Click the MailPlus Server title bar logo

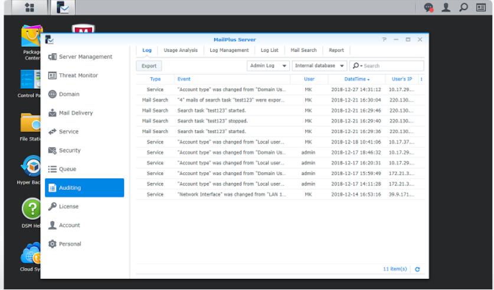coord(49,40)
